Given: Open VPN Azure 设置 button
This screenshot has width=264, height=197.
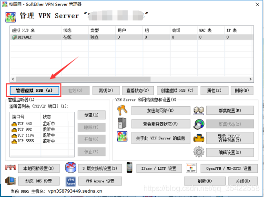Looking at the screenshot, I should click(100, 181).
